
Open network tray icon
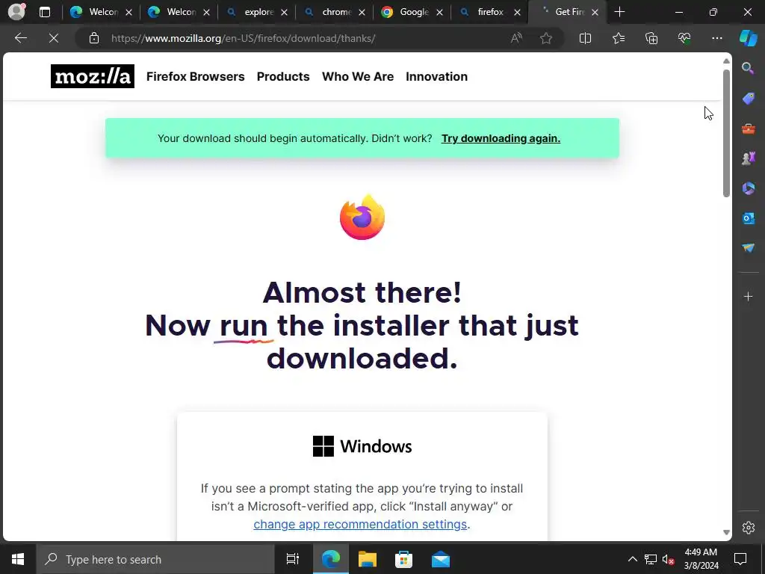point(651,559)
